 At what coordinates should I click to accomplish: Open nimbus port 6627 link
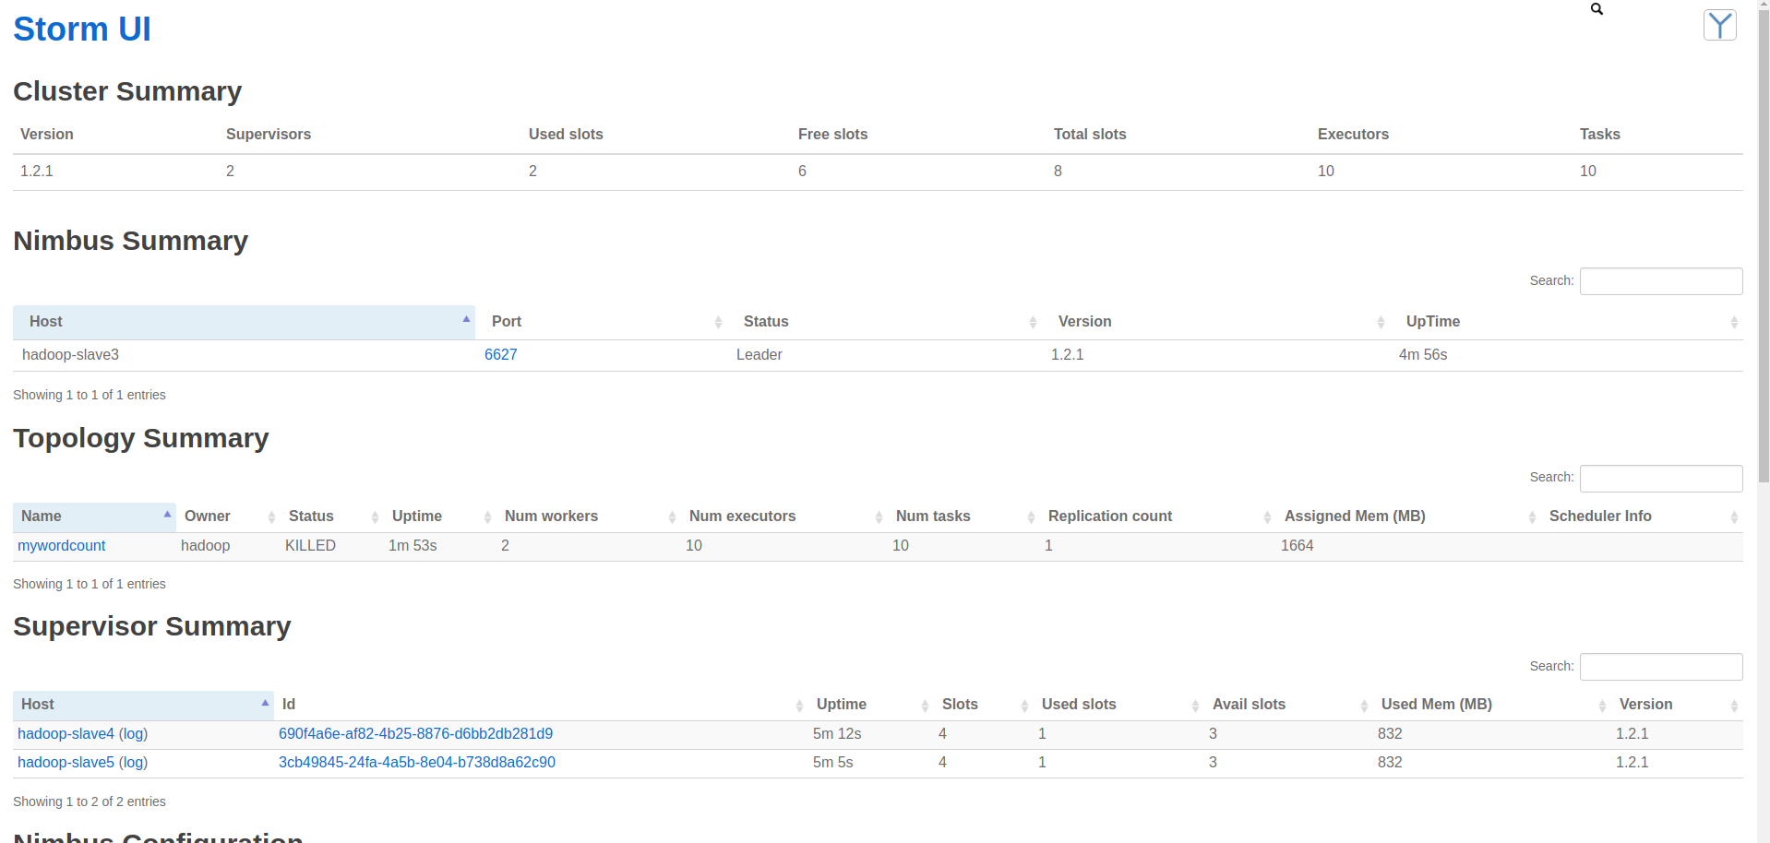[500, 355]
